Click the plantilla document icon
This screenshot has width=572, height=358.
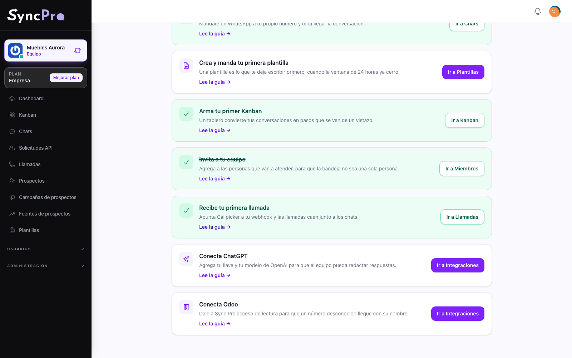tap(186, 66)
